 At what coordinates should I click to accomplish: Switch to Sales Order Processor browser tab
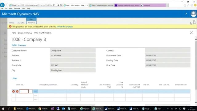(x=101, y=5)
